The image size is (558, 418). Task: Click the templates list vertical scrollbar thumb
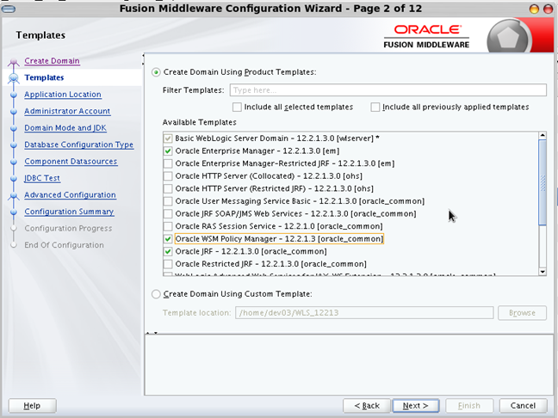point(542,182)
